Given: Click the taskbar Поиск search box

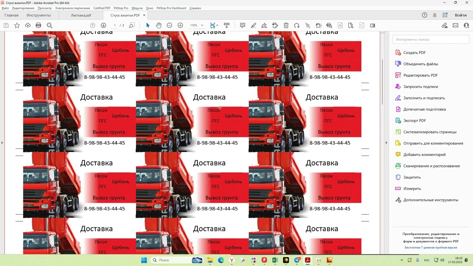Looking at the screenshot, I should 177,260.
